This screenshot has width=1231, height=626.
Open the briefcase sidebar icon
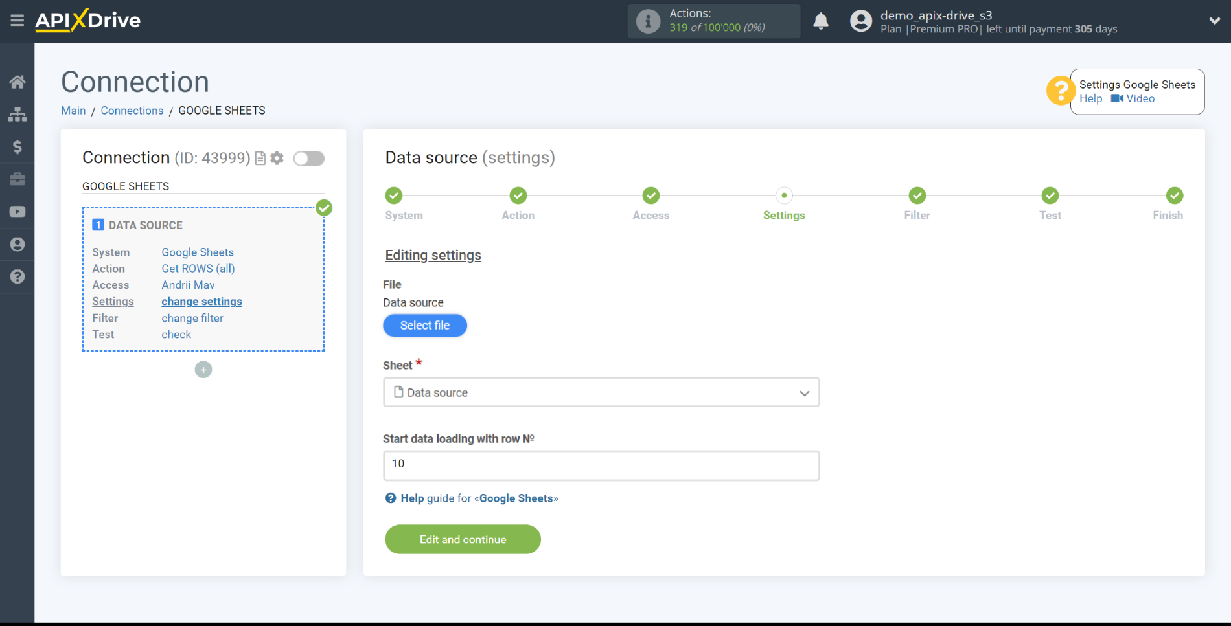click(17, 179)
